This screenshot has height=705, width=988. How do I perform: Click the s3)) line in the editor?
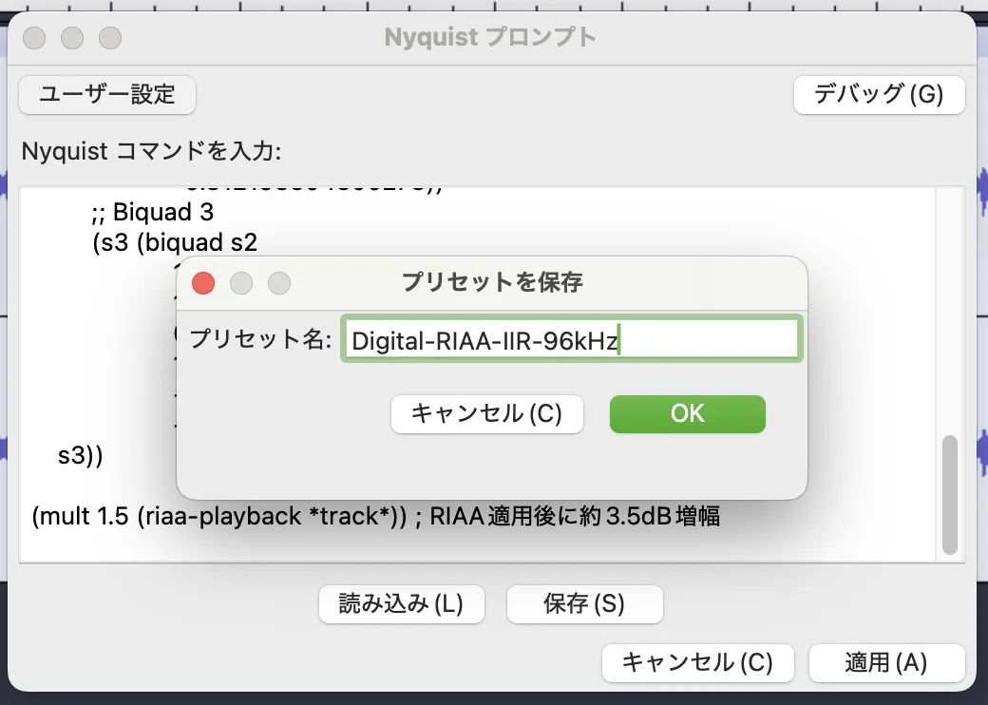click(x=80, y=456)
